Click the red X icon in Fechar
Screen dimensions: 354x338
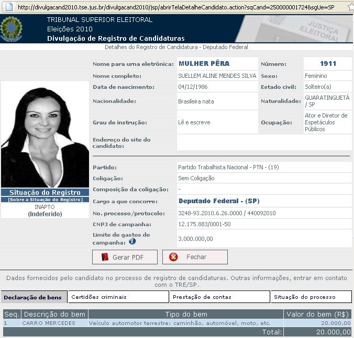pos(173,257)
